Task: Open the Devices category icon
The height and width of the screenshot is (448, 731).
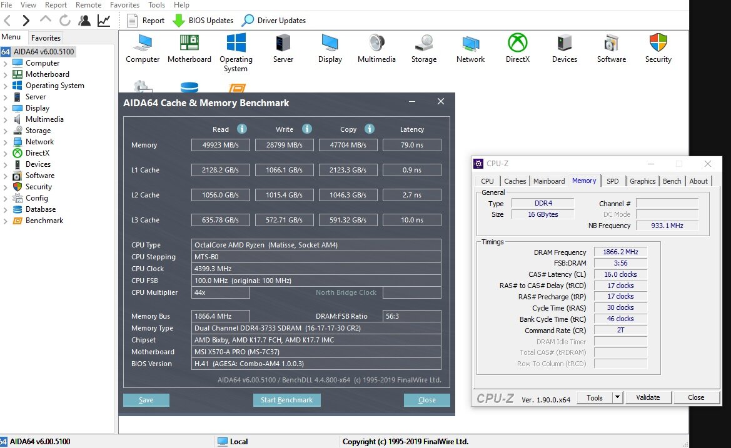Action: 565,49
